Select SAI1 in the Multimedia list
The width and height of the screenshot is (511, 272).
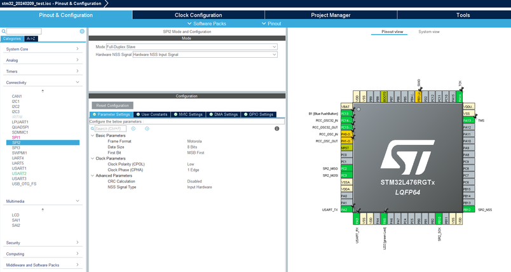(16, 221)
